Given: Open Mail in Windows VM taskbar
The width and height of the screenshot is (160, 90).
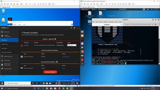Looking at the screenshot, I should (50, 83).
